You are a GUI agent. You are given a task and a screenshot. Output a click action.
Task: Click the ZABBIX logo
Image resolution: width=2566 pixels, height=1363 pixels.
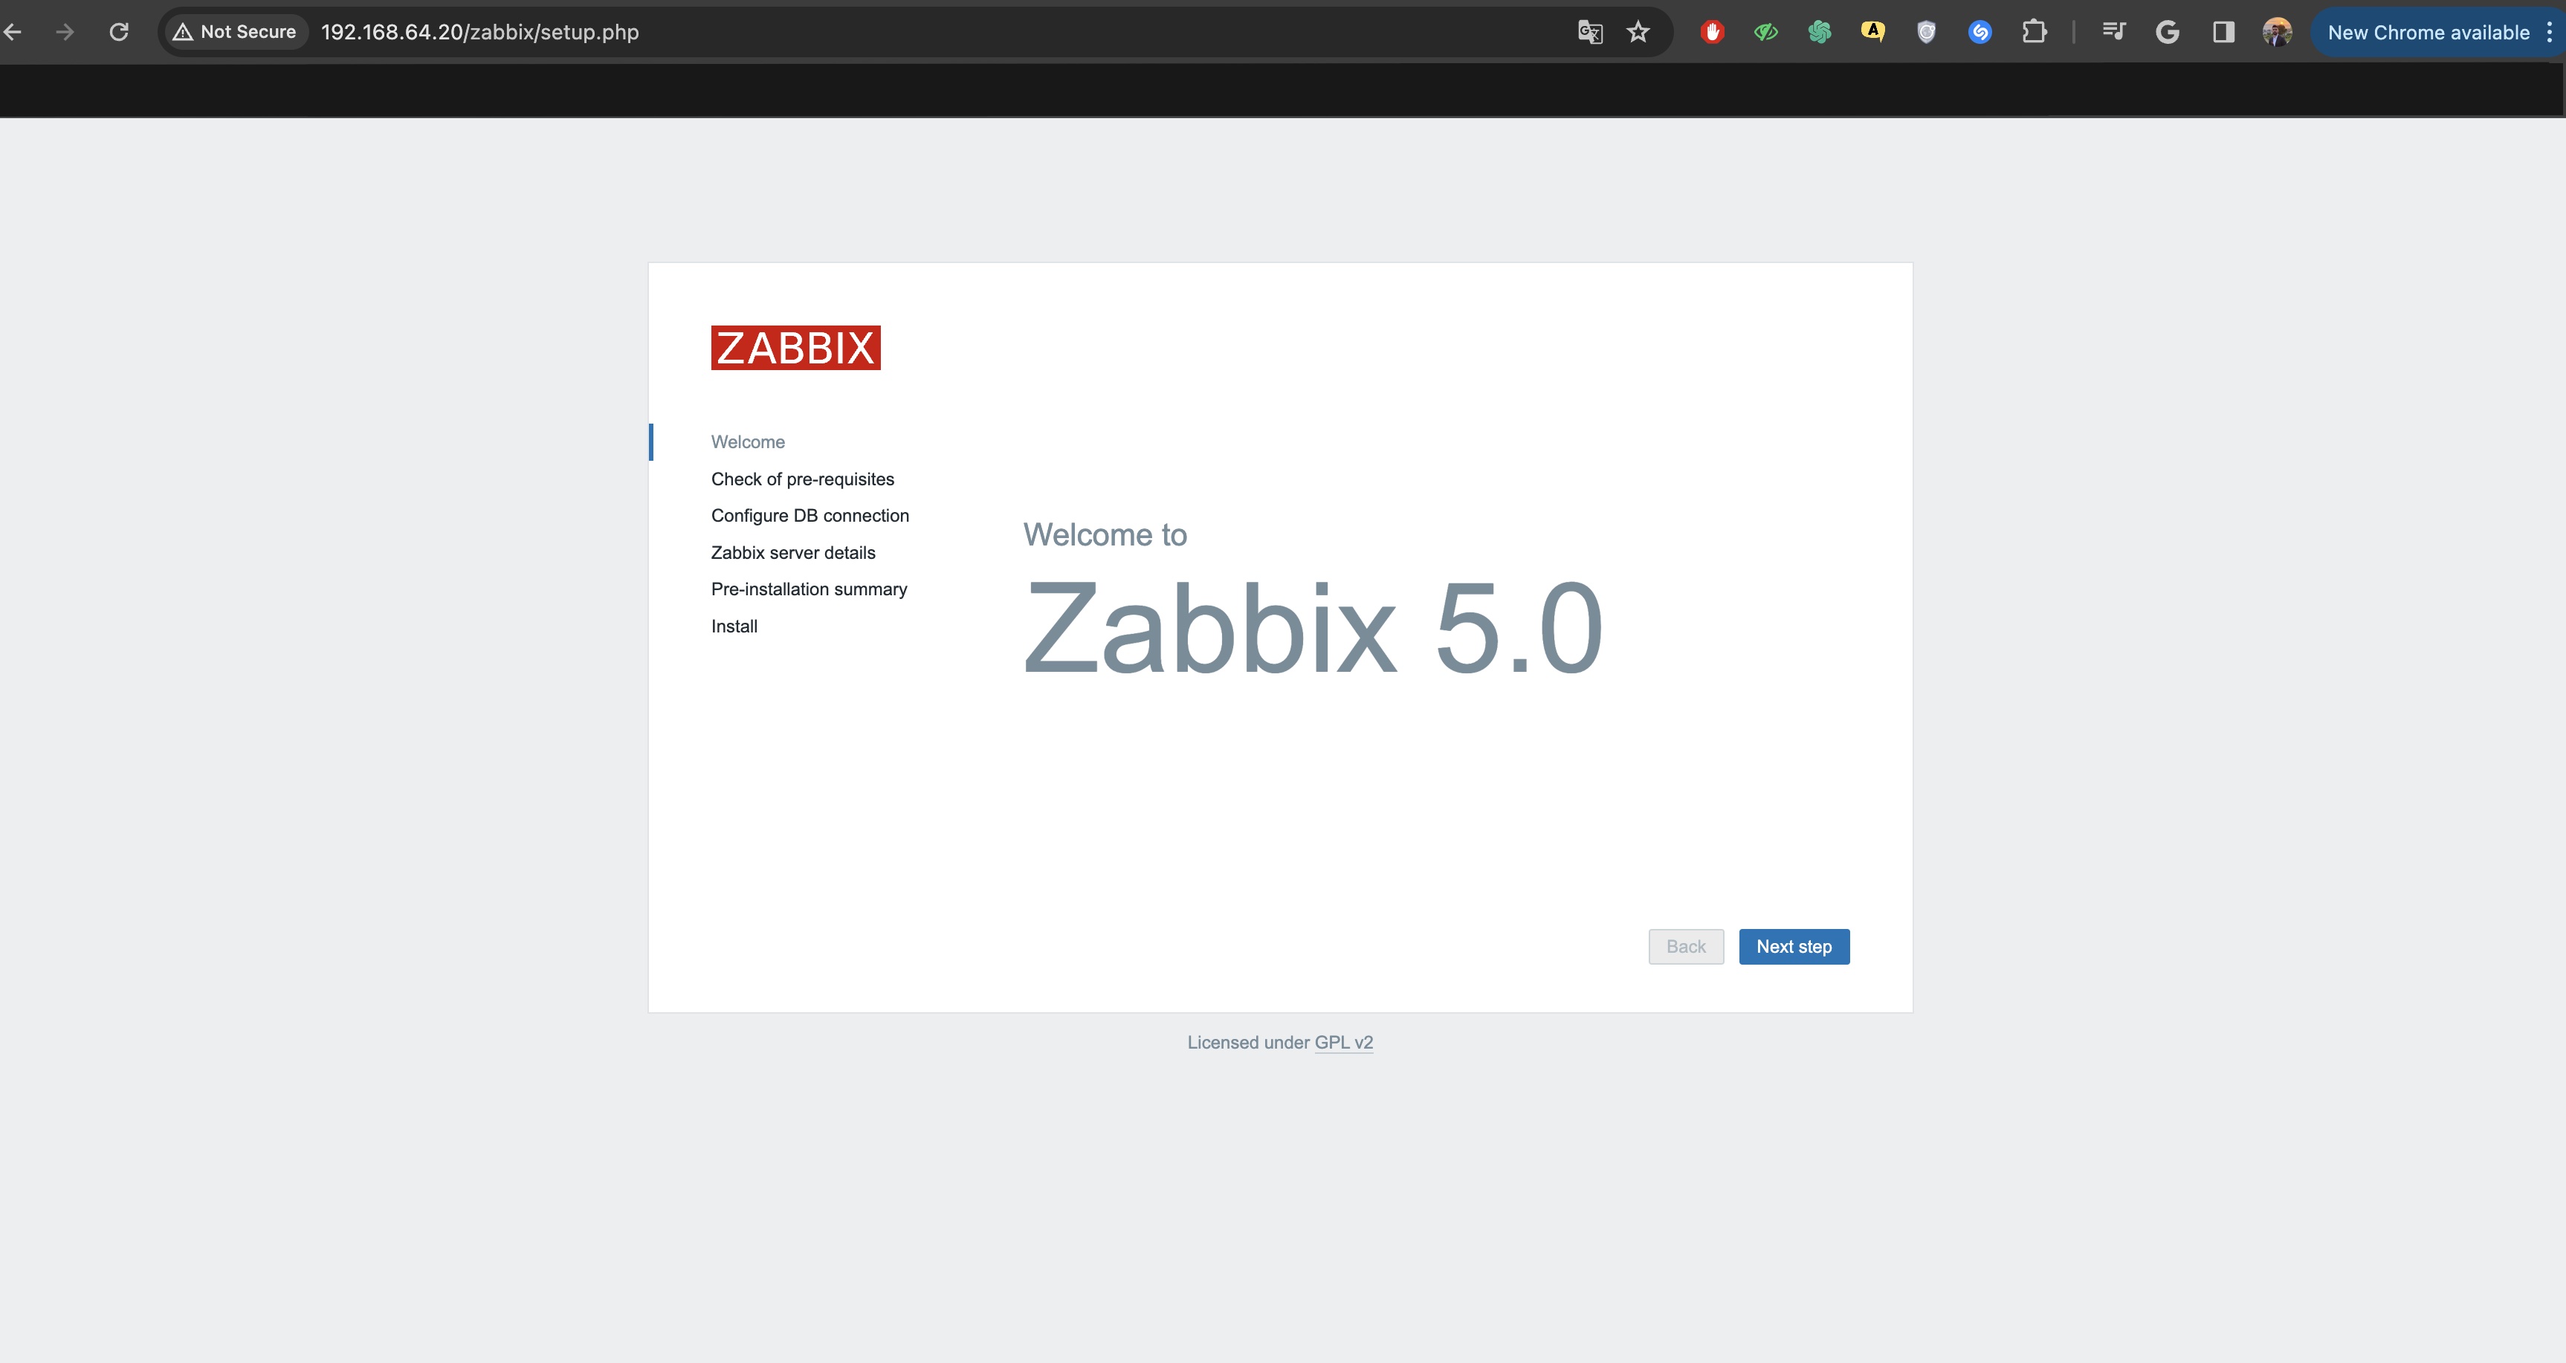796,348
